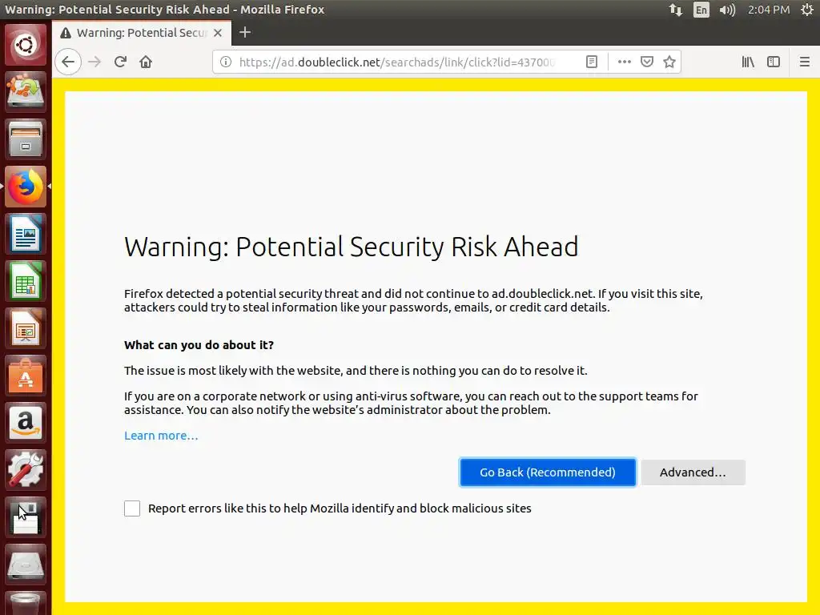Open the Library bookmarks and history panel
The height and width of the screenshot is (615, 820).
(748, 62)
